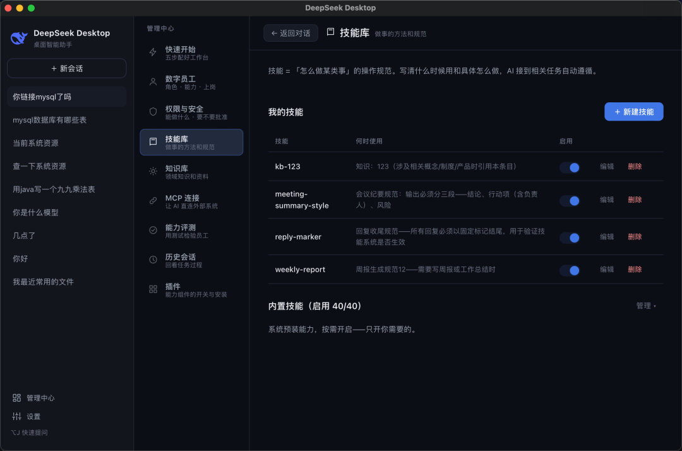
Task: Open conversation 你链接mysql了吗
Action: 66,97
